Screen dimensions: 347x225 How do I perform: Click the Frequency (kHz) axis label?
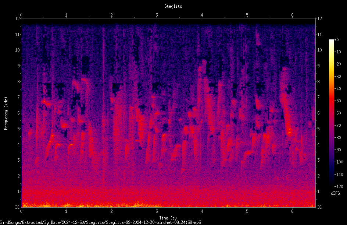coord(6,113)
